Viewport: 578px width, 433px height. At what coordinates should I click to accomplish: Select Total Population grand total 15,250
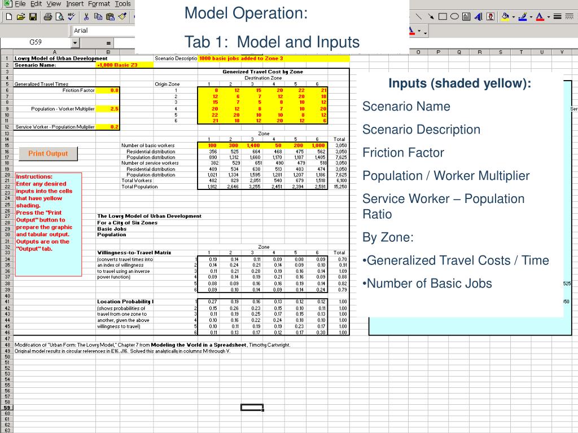click(339, 187)
